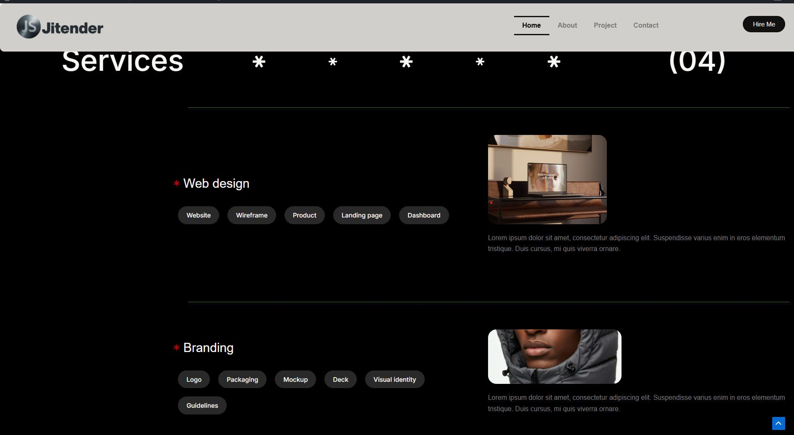794x435 pixels.
Task: Choose the Packaging tag
Action: click(242, 380)
